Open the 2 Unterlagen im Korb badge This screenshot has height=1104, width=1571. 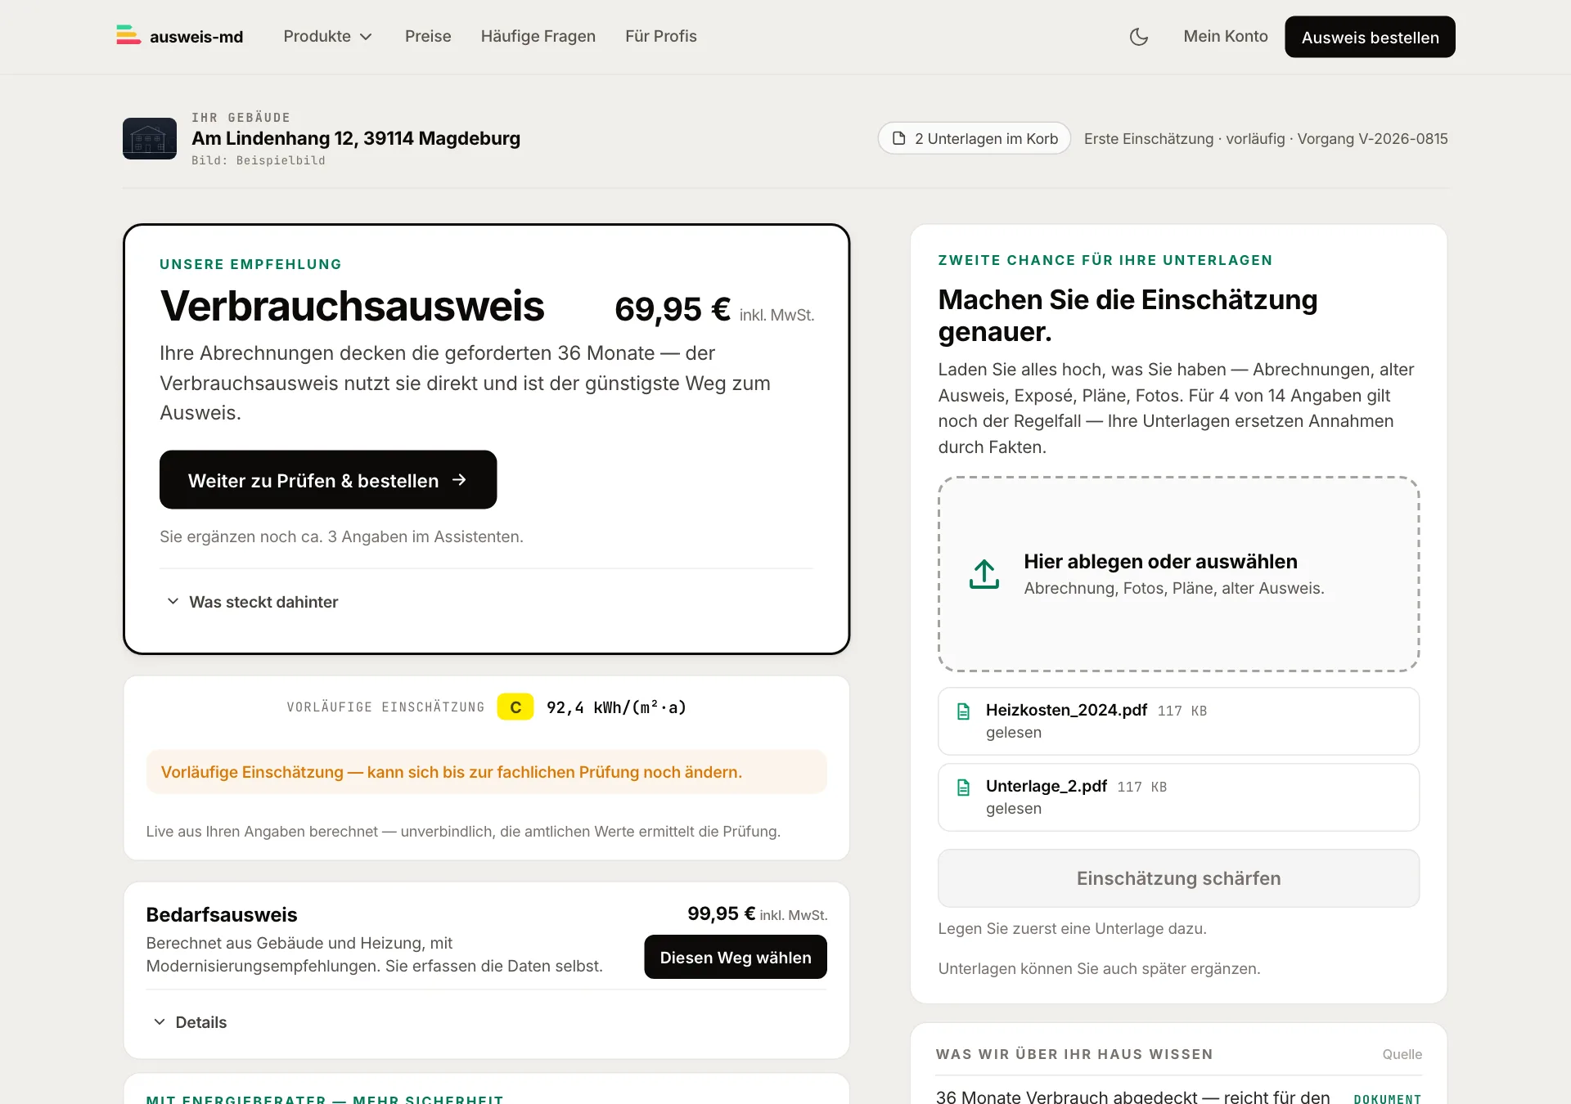point(975,138)
